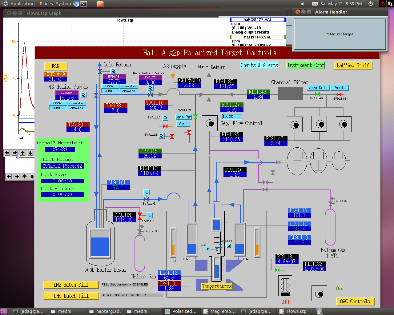Open the LabView Stuff menu

click(353, 66)
